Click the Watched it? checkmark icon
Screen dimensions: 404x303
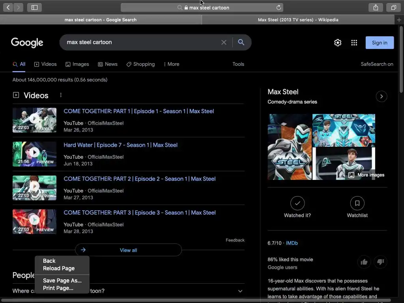pos(297,203)
